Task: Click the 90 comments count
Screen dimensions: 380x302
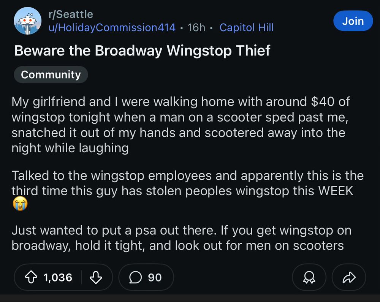Action: (x=155, y=278)
